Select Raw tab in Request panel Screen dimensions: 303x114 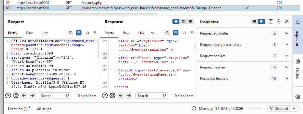[x=29, y=33]
